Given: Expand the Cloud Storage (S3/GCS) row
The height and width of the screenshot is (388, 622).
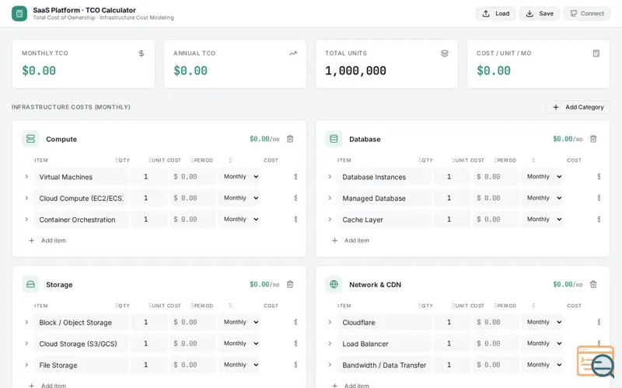Looking at the screenshot, I should click(x=26, y=344).
